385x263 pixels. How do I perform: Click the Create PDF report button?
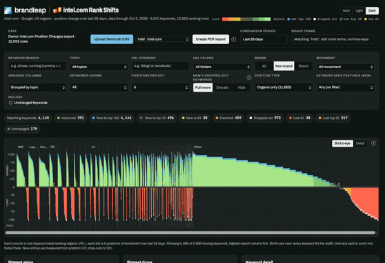pos(210,39)
